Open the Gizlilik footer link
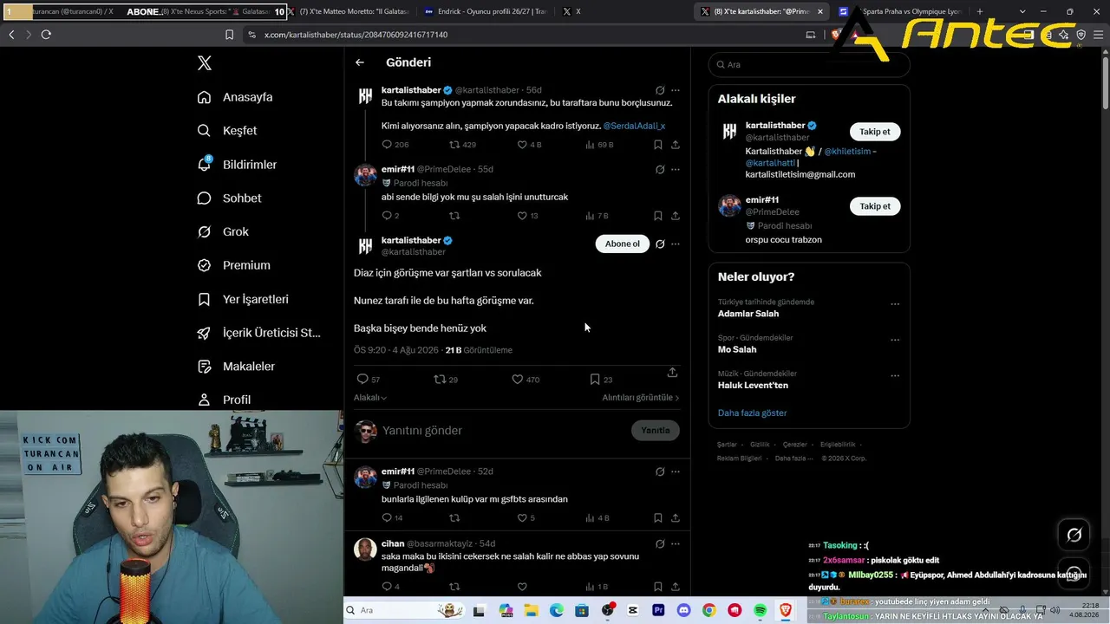Image resolution: width=1110 pixels, height=624 pixels. point(760,445)
